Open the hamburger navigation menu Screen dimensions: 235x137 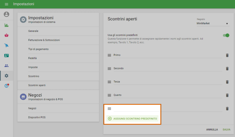[6, 4]
